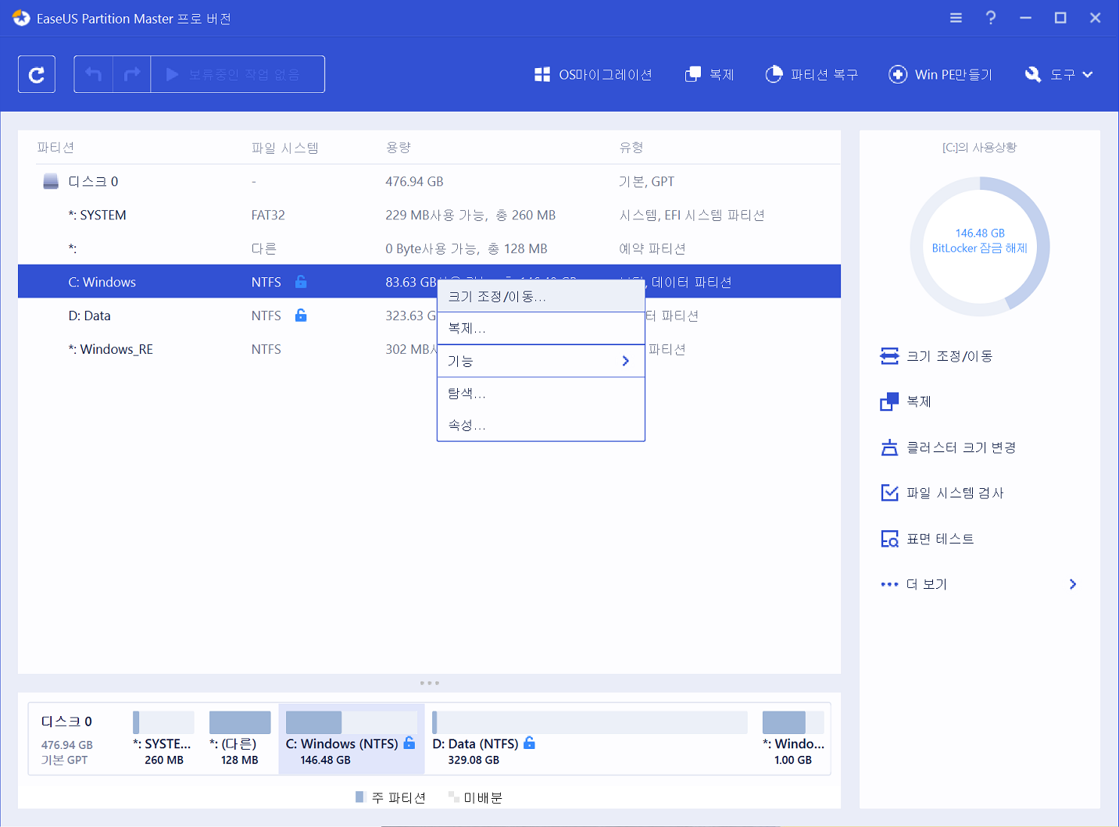Click the Win PE만들기 icon
Screen dimensions: 1119x827
click(x=898, y=74)
